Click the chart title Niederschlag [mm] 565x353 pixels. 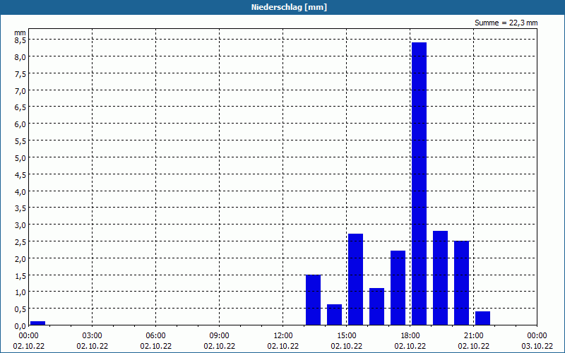coord(289,7)
